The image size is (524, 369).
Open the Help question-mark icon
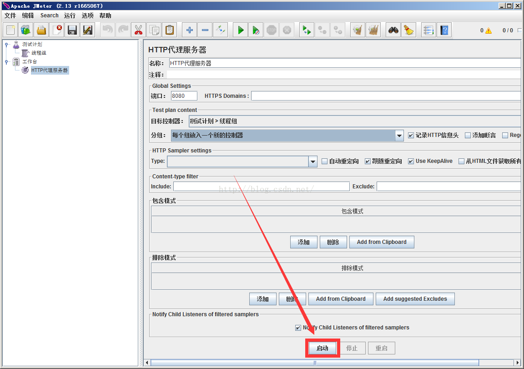(x=444, y=30)
